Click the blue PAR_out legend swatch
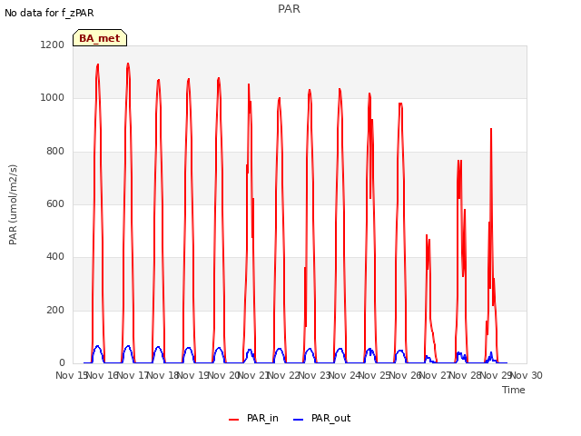This screenshot has height=436, width=581. tap(299, 420)
